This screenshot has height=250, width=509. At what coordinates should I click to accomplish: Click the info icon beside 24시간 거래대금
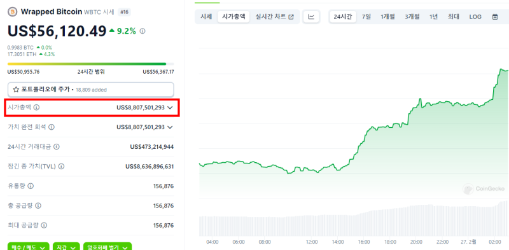click(x=57, y=147)
